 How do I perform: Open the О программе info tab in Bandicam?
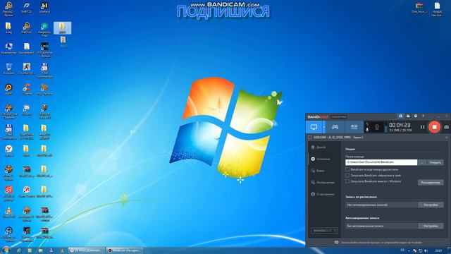click(x=323, y=195)
